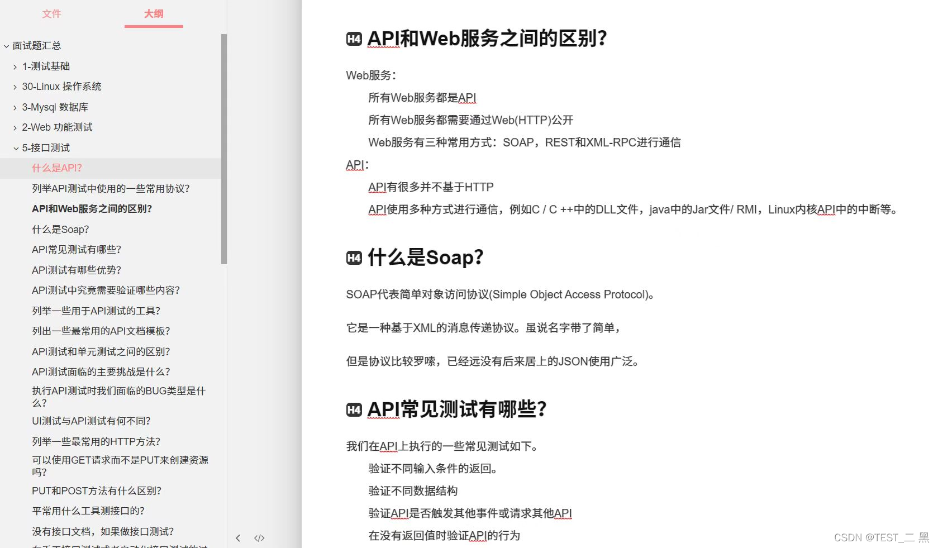This screenshot has height=548, width=938.
Task: Open 平常用什么工具测接口的? entry
Action: (x=88, y=511)
